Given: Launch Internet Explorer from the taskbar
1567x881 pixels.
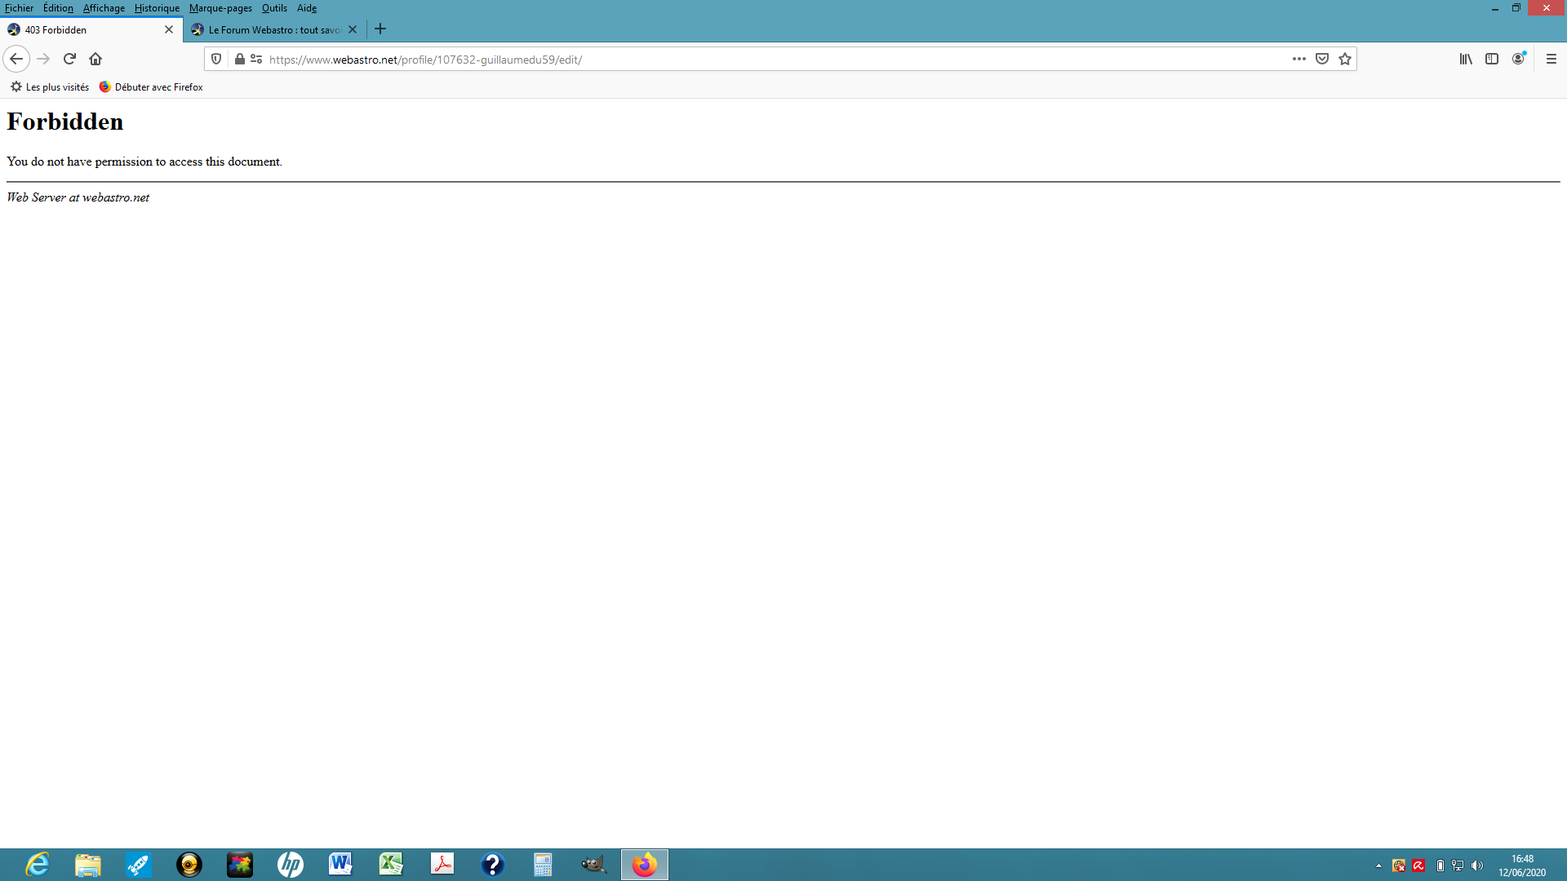Looking at the screenshot, I should click(x=38, y=865).
